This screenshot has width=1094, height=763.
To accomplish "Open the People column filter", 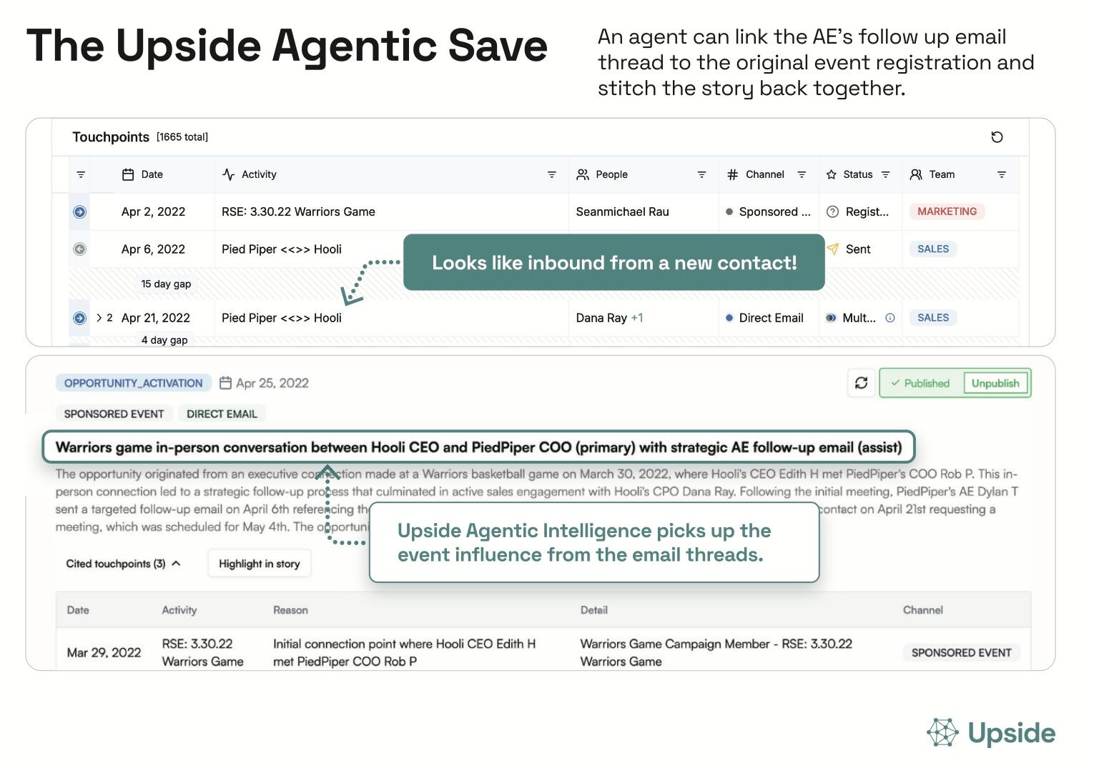I will click(x=701, y=174).
